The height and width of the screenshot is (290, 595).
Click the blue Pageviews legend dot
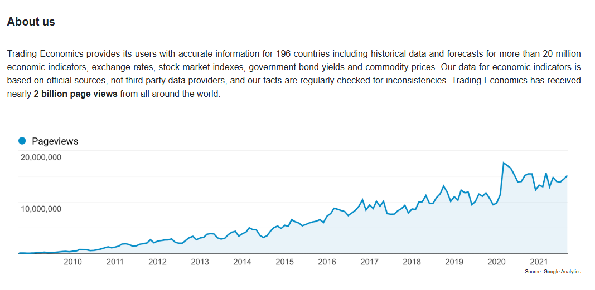[x=22, y=141]
